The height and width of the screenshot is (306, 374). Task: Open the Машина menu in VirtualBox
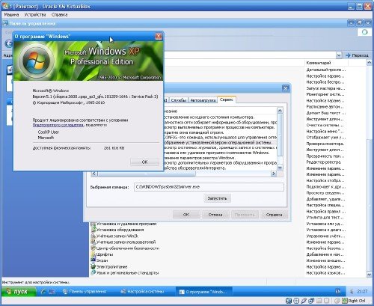pos(11,15)
